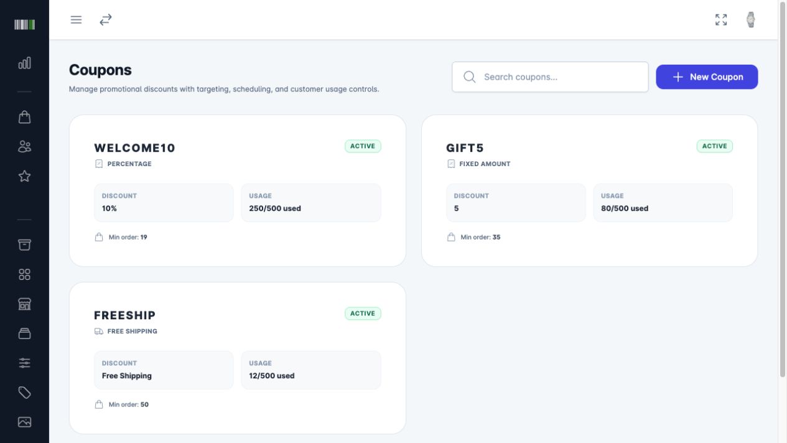Click the Min order 50 text
Image resolution: width=787 pixels, height=443 pixels.
tap(129, 404)
